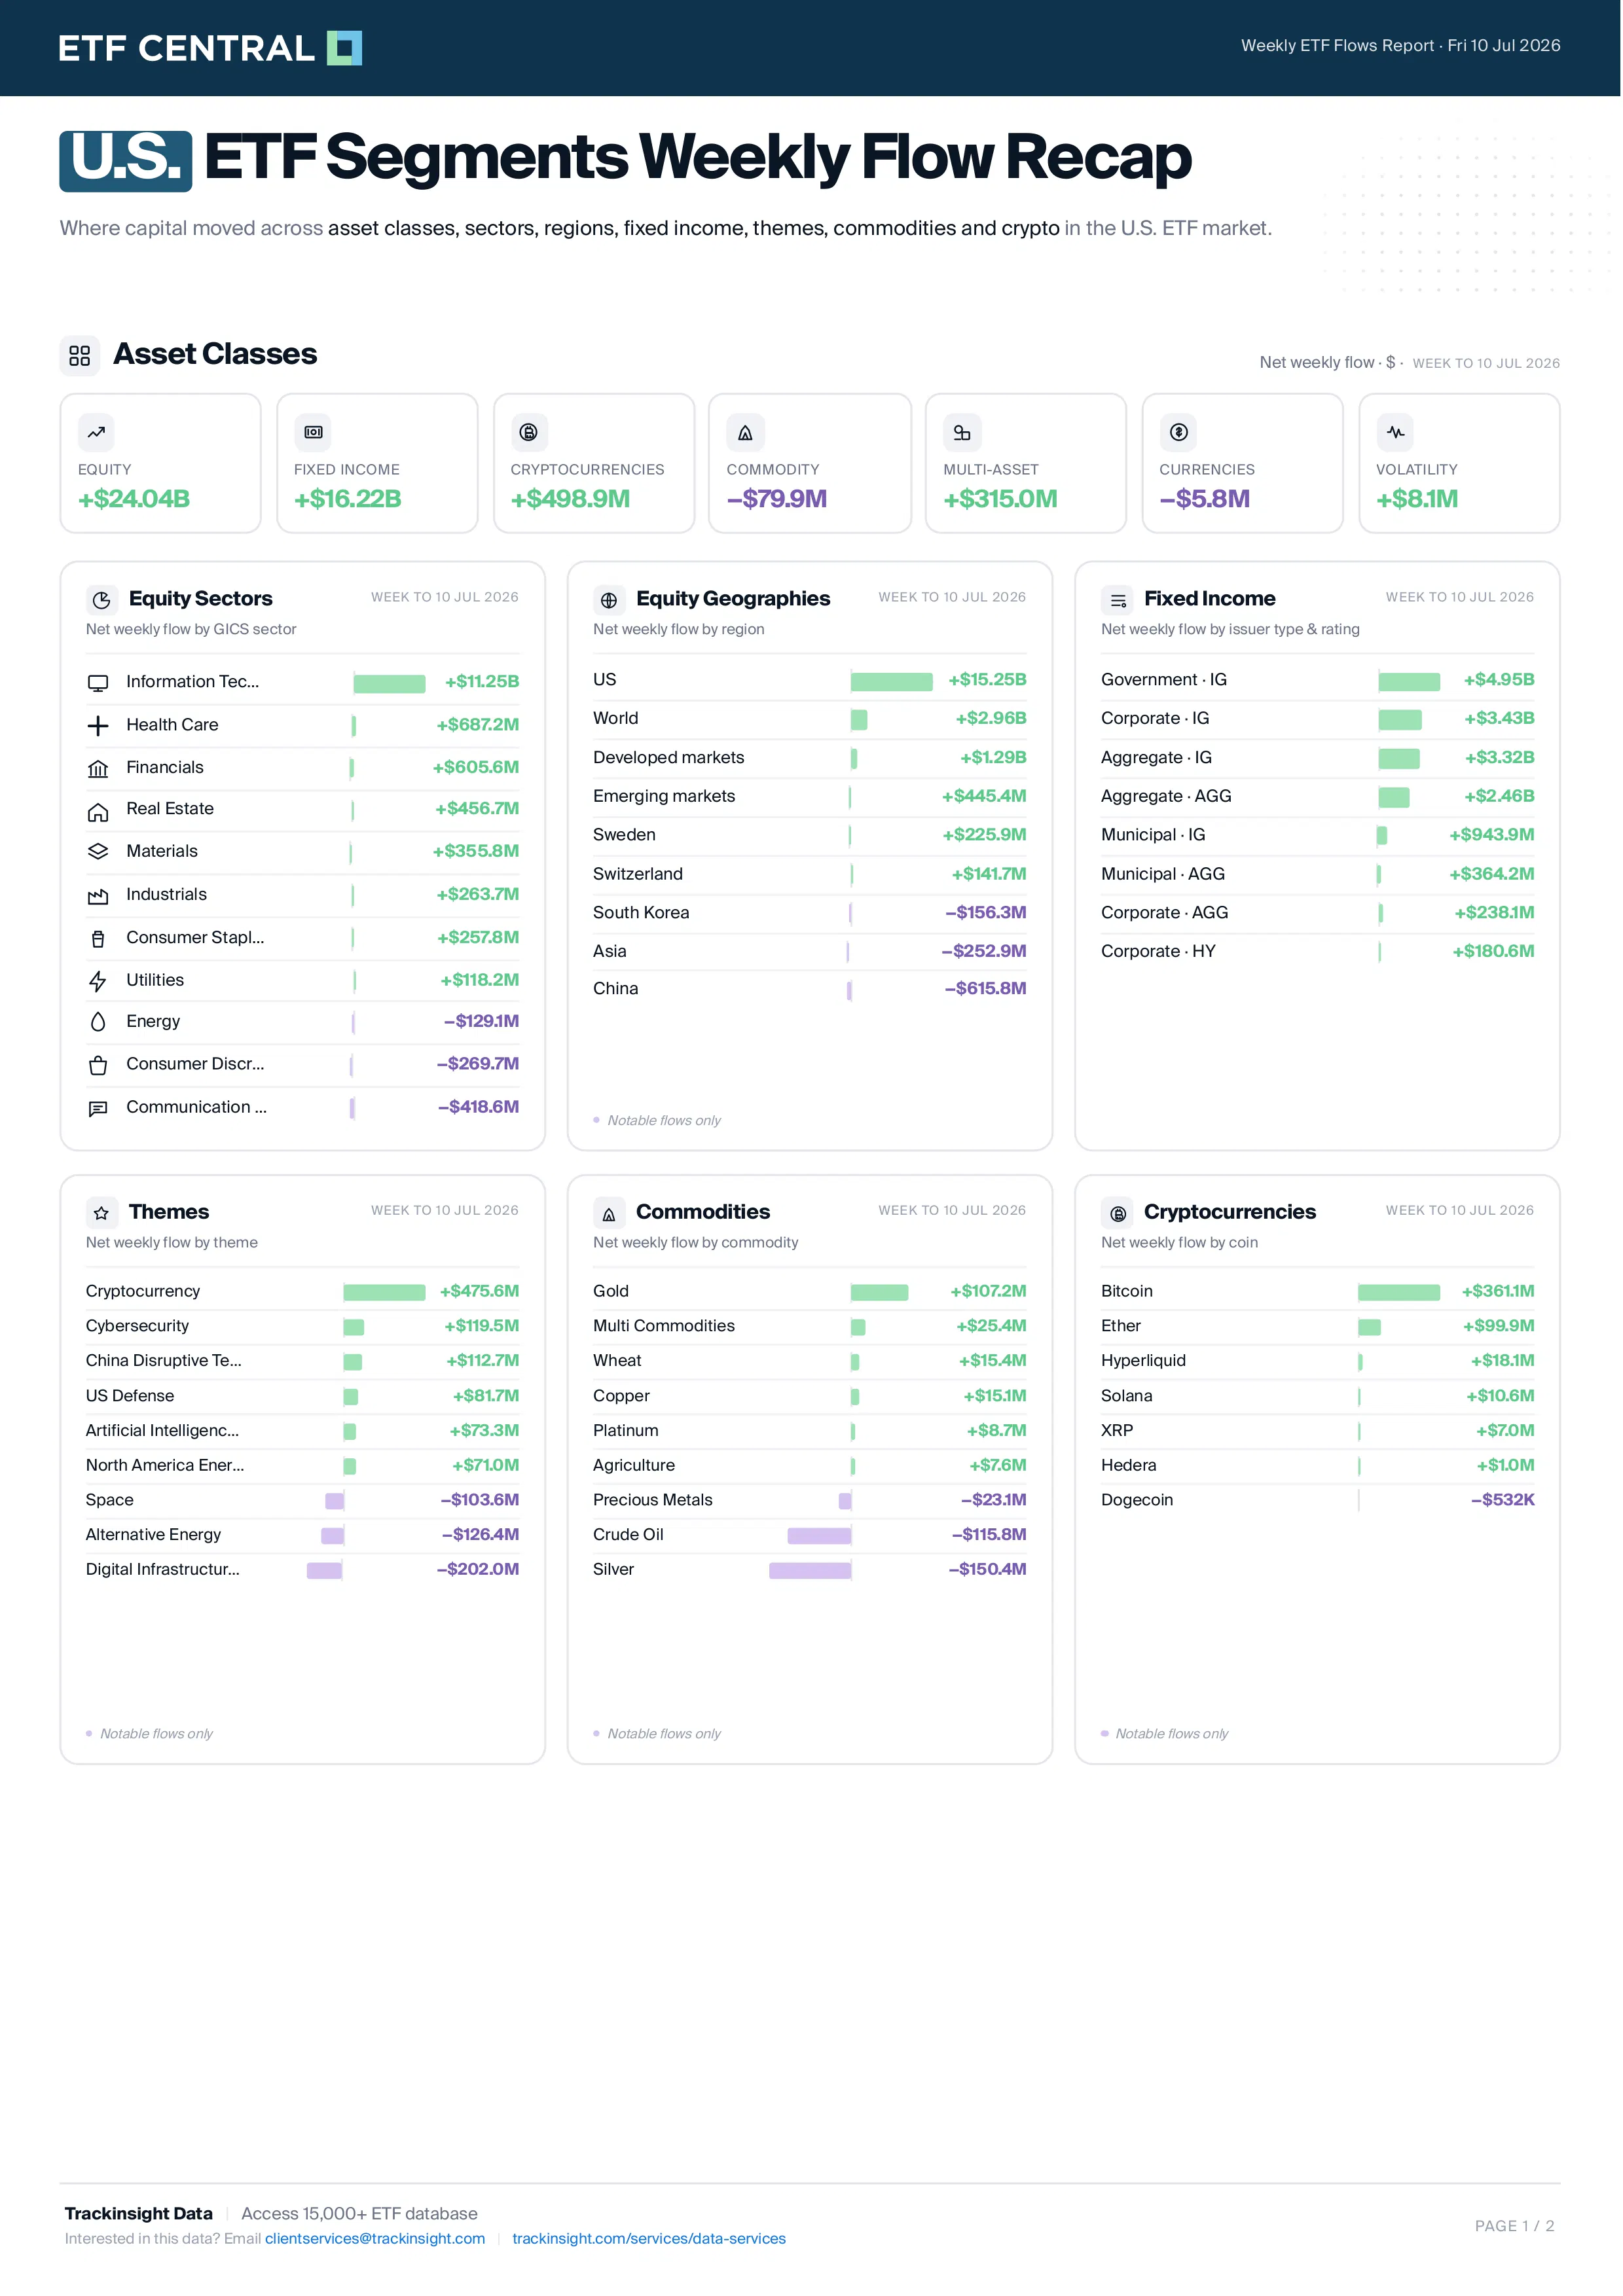The image size is (1623, 2296).
Task: Click the Notable flows only note under Themes
Action: 156,1734
